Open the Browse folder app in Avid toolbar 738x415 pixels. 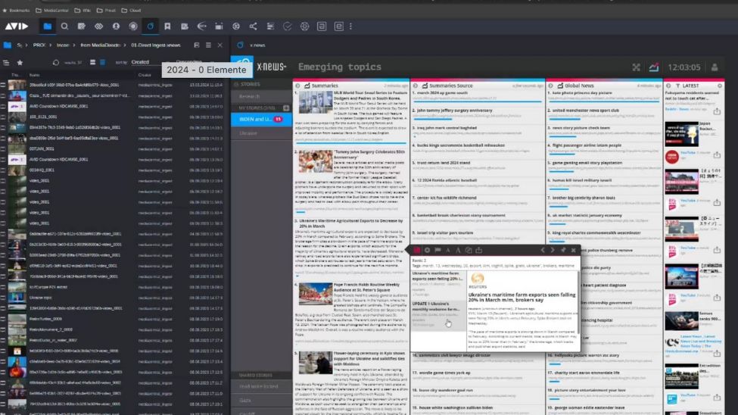[x=48, y=27]
